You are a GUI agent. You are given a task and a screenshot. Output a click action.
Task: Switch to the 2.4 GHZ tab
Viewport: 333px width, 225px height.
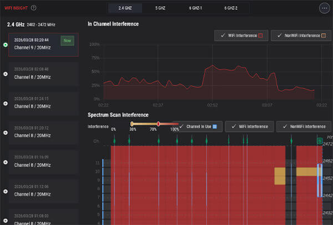click(125, 8)
